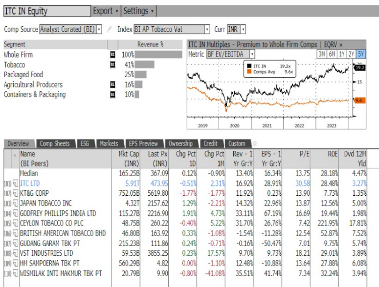Switch to the ESG tab
Viewport: 379px width, 287px height.
coord(85,143)
